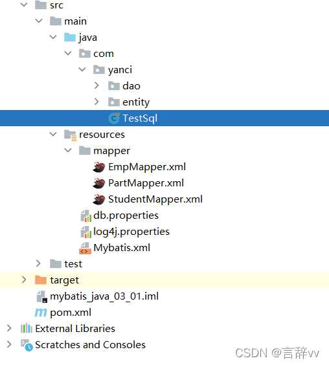Screen dimensions: 329x365
Task: Click the 'mapper' folder label
Action: (112, 151)
